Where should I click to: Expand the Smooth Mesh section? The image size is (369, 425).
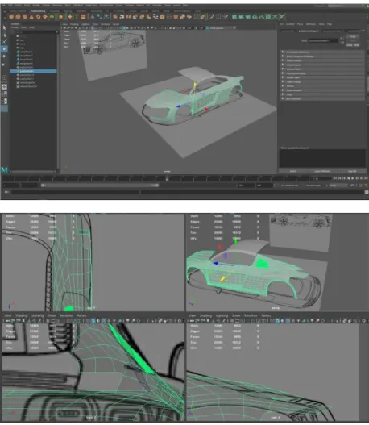(x=322, y=69)
